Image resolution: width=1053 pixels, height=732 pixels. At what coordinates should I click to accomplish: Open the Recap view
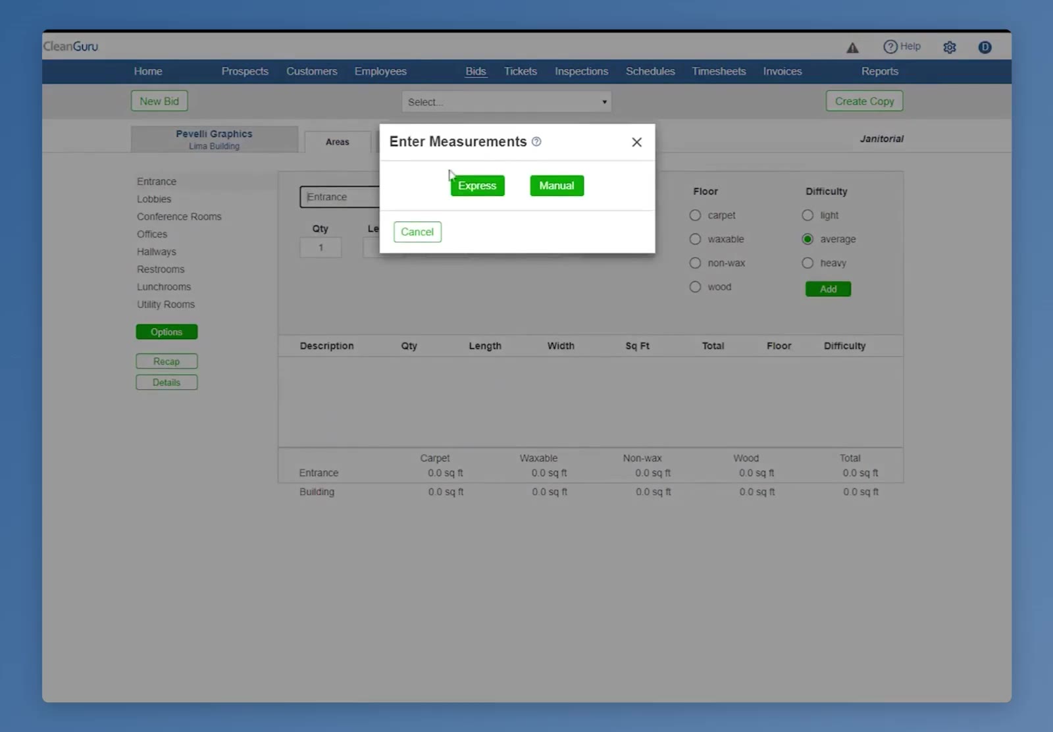tap(167, 361)
